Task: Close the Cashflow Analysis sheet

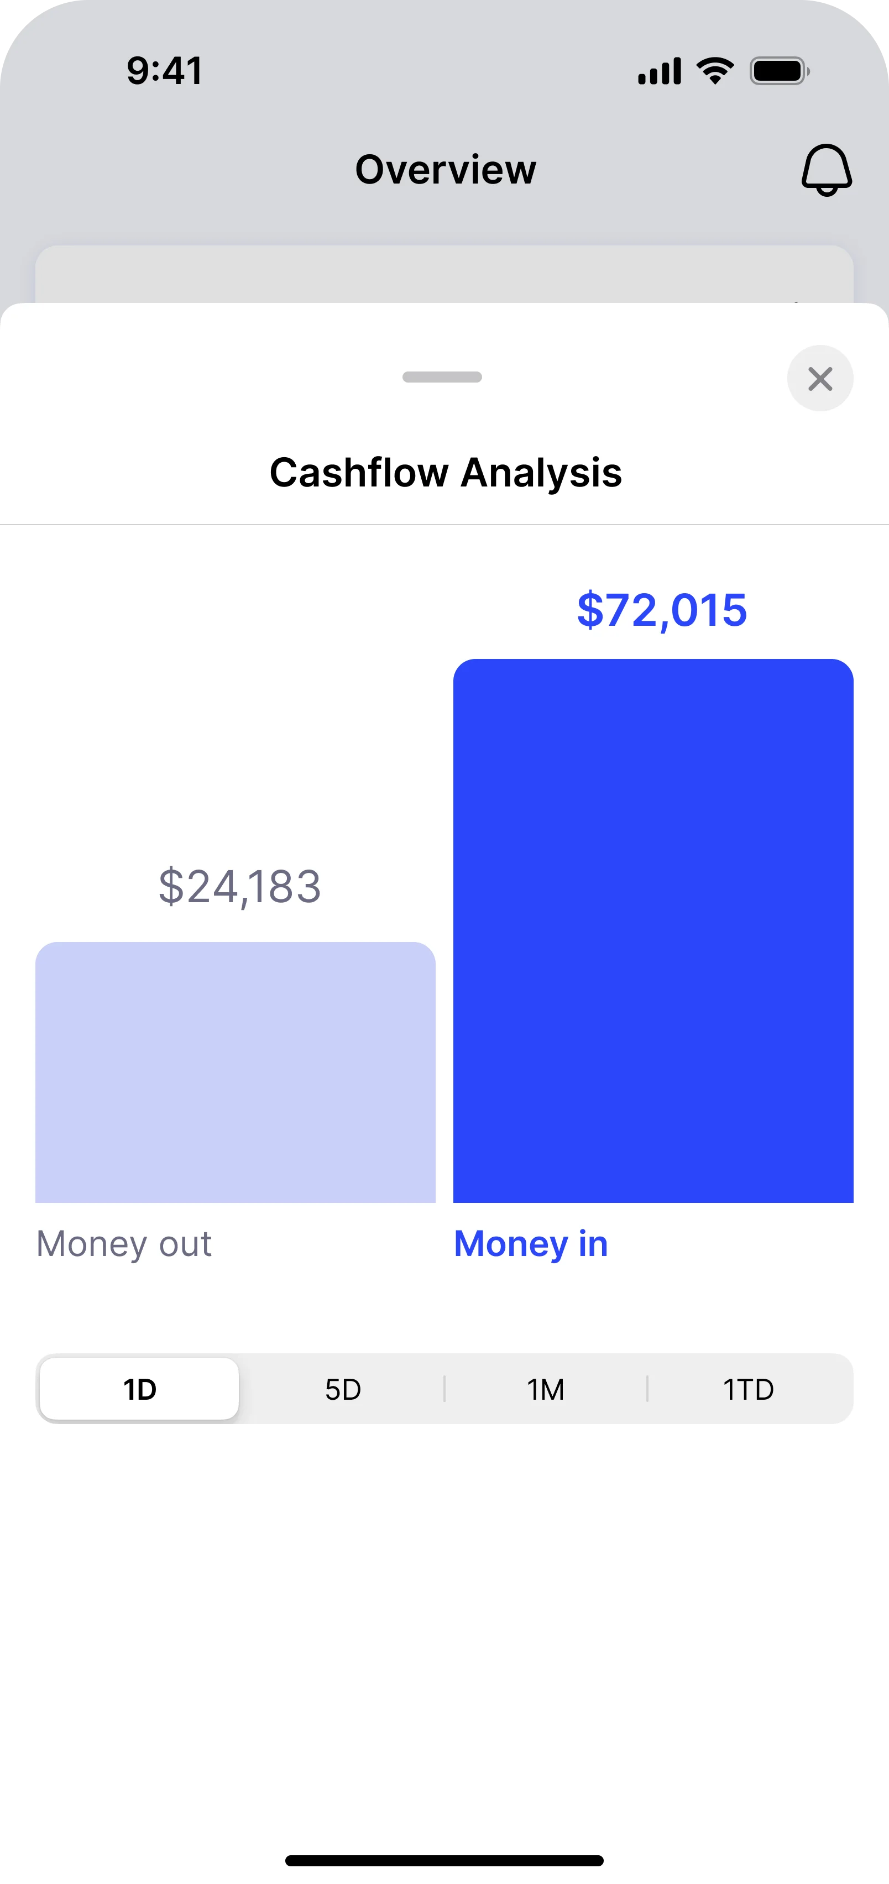Action: tap(819, 378)
